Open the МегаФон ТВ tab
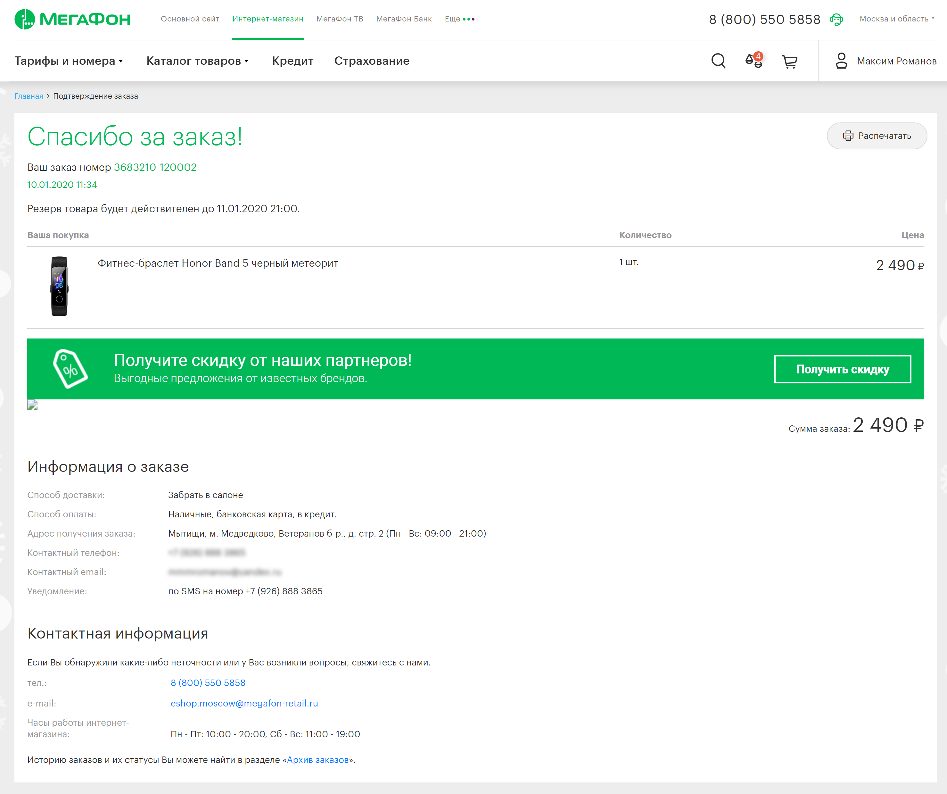 pos(340,19)
